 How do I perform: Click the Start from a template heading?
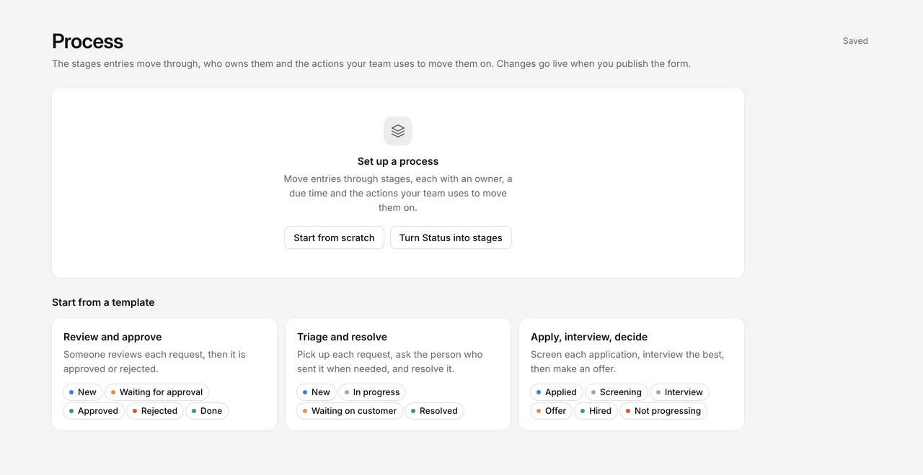[x=103, y=302]
